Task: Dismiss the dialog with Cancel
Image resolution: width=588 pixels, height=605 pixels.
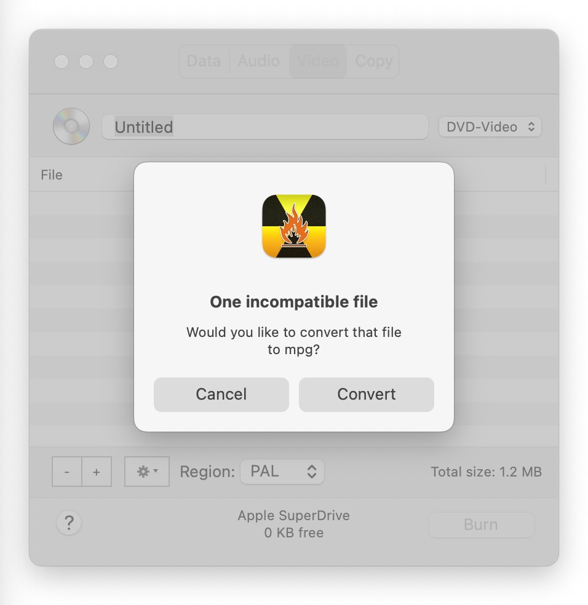Action: coord(221,394)
